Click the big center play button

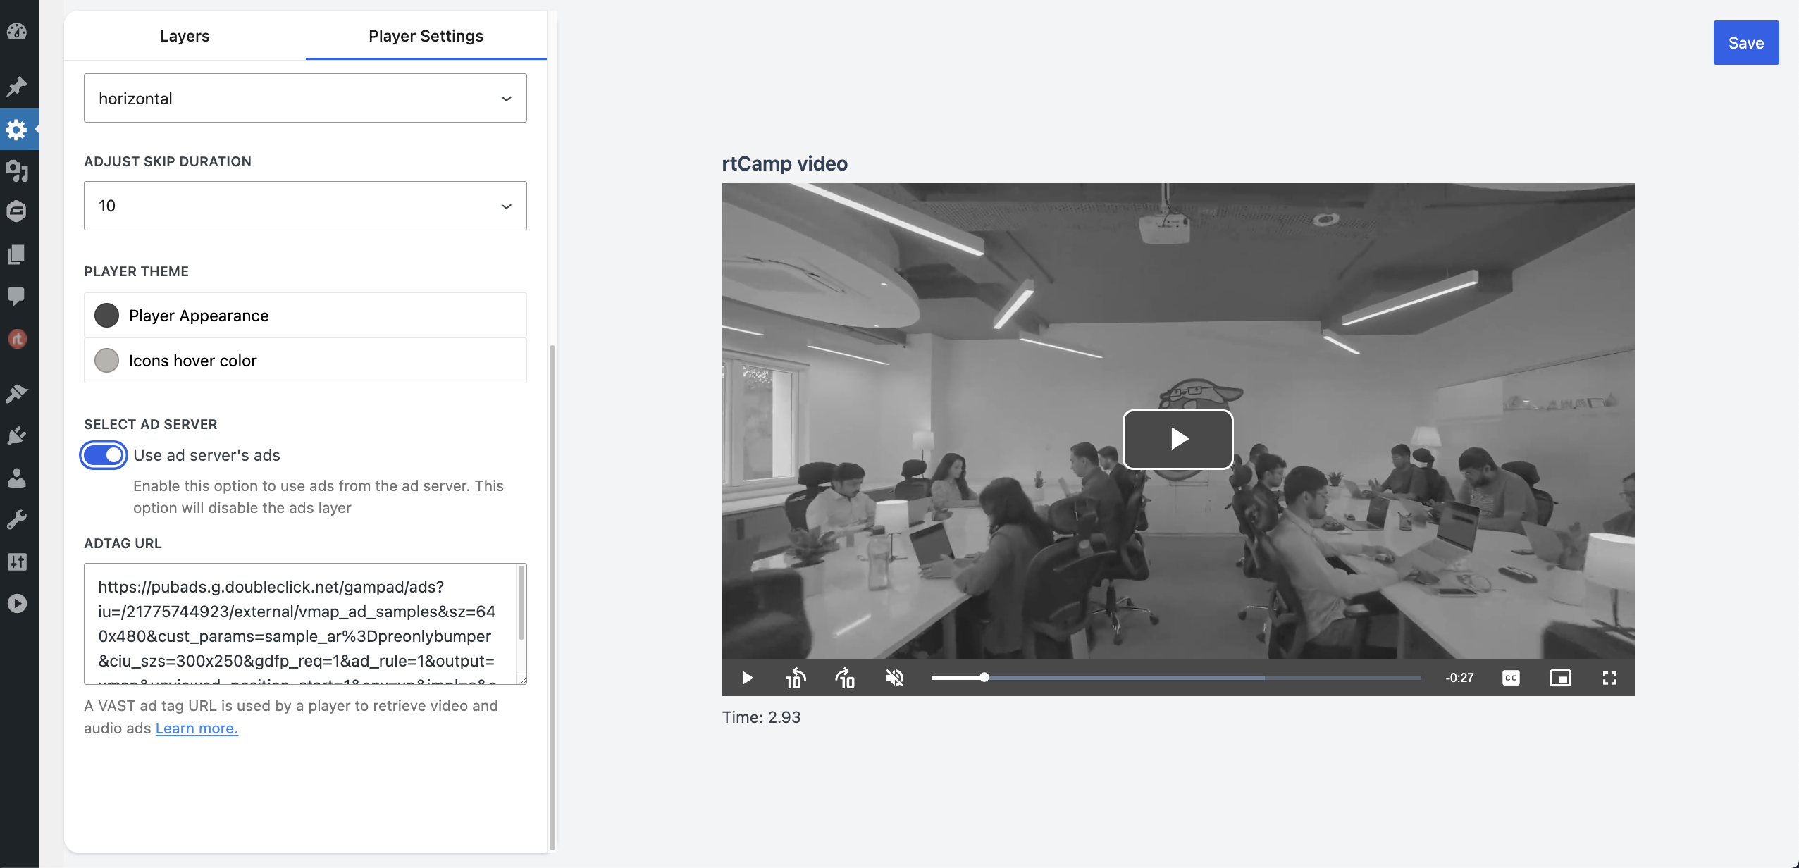pos(1177,439)
